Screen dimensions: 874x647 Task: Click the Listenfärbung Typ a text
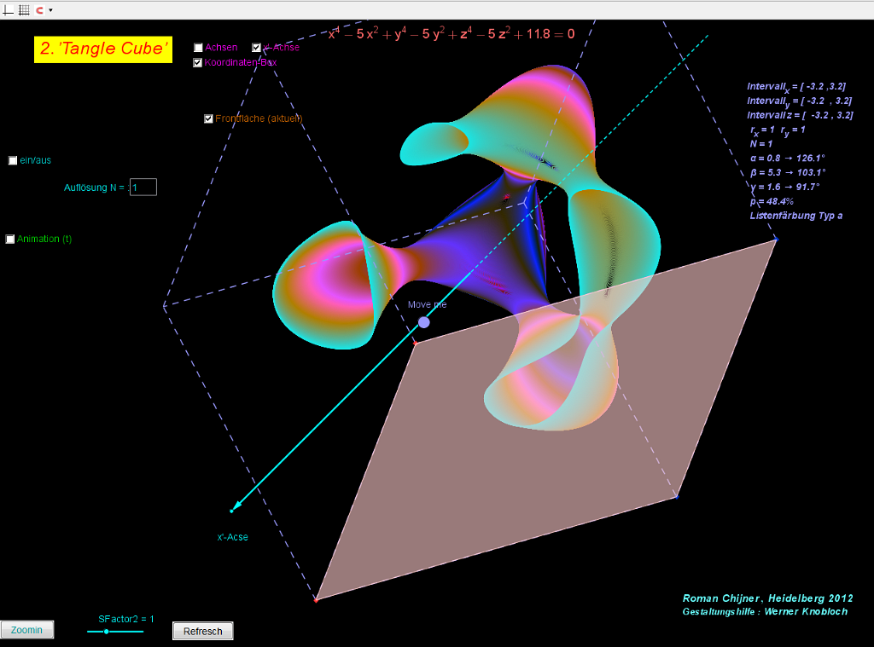[x=795, y=216]
